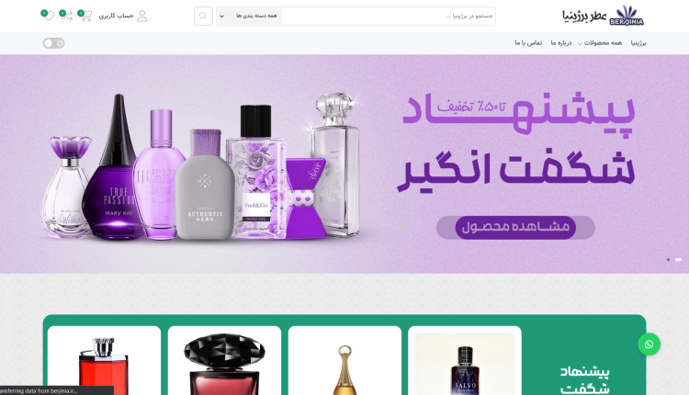Toggle the dark mode switch
The image size is (689, 395).
pyautogui.click(x=53, y=43)
